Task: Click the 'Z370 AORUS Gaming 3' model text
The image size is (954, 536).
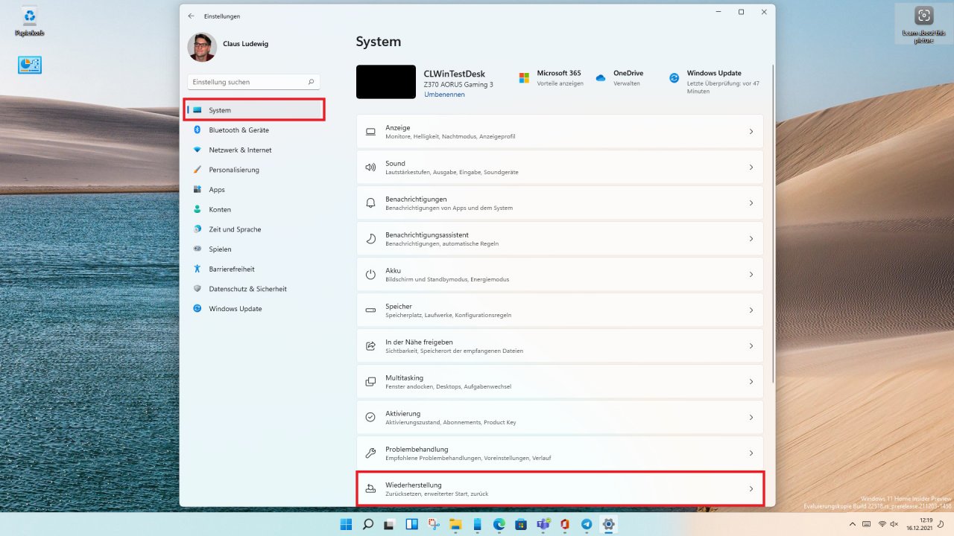Action: click(x=458, y=85)
